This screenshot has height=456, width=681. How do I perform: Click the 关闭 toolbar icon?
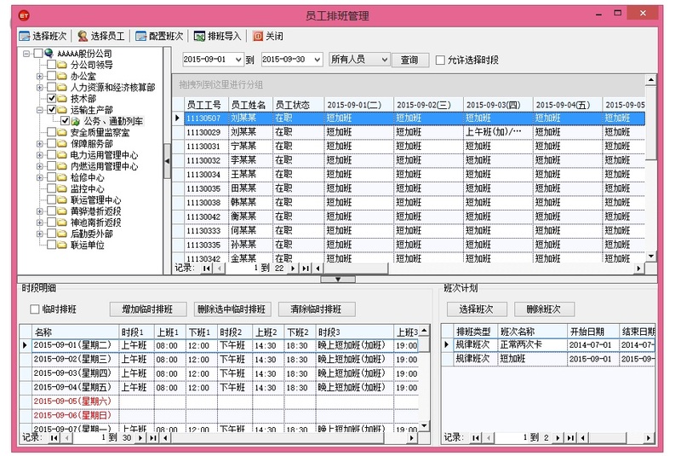point(258,36)
